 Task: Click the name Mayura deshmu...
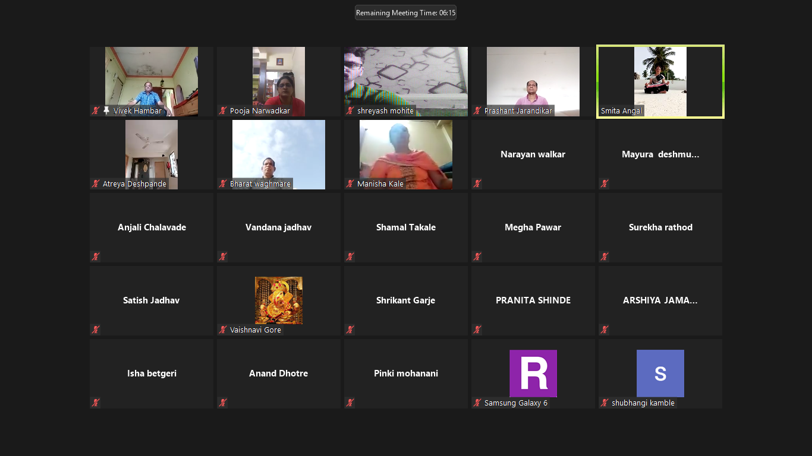pyautogui.click(x=660, y=154)
